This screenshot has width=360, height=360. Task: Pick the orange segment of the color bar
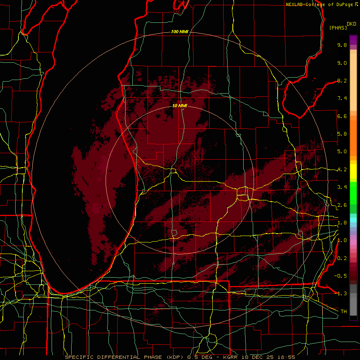tap(353, 138)
